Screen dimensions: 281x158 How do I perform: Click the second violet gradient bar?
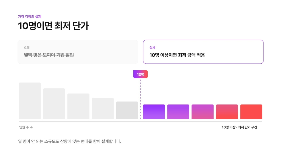[x=178, y=112]
